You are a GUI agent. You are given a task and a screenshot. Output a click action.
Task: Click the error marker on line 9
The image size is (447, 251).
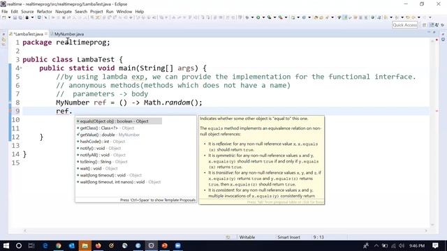[x=10, y=111]
